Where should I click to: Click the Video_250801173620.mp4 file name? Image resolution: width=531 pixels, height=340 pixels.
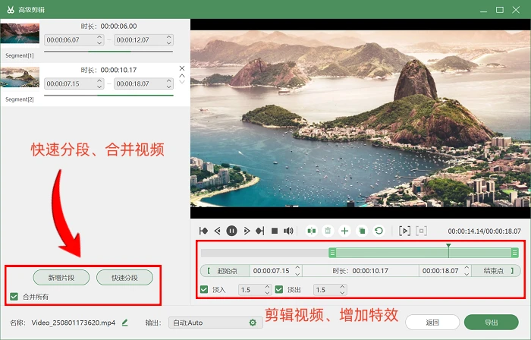pyautogui.click(x=73, y=323)
